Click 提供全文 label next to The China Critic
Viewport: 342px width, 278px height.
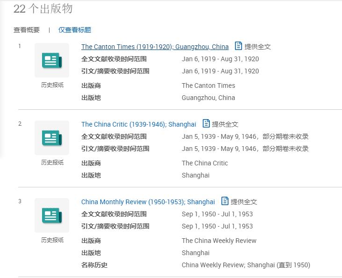tap(225, 124)
